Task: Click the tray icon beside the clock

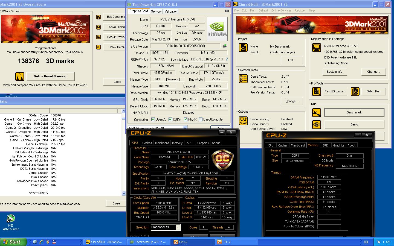Action: pyautogui.click(x=379, y=242)
